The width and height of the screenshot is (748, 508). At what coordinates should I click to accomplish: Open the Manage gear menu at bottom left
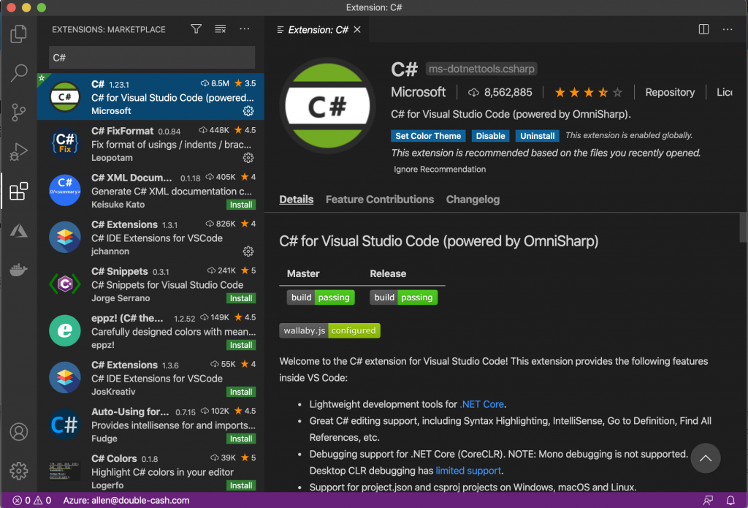click(19, 470)
